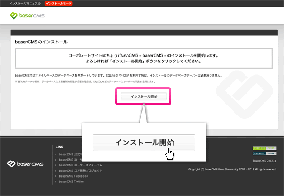Open the baserCMS 公式 site link
This screenshot has width=284, height=196.
pos(70,154)
